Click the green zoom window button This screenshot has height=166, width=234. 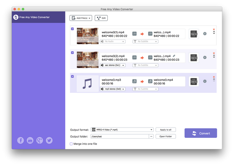point(23,9)
